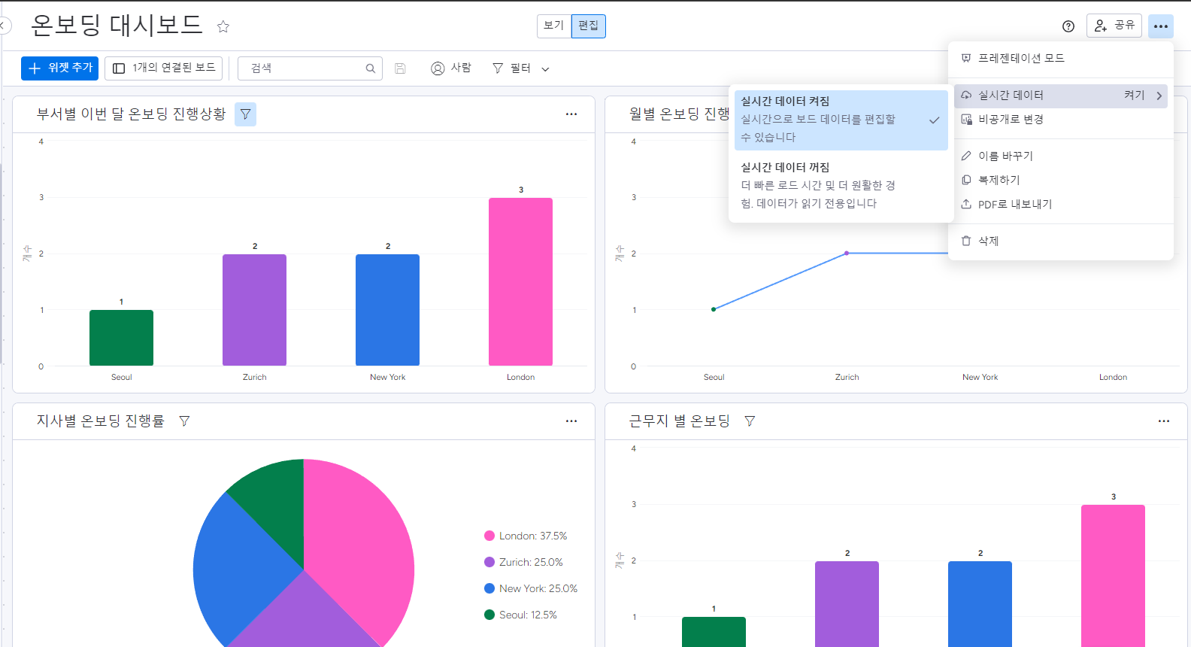This screenshot has height=647, width=1191.
Task: Click the 위젯 추가 button
Action: click(x=60, y=68)
